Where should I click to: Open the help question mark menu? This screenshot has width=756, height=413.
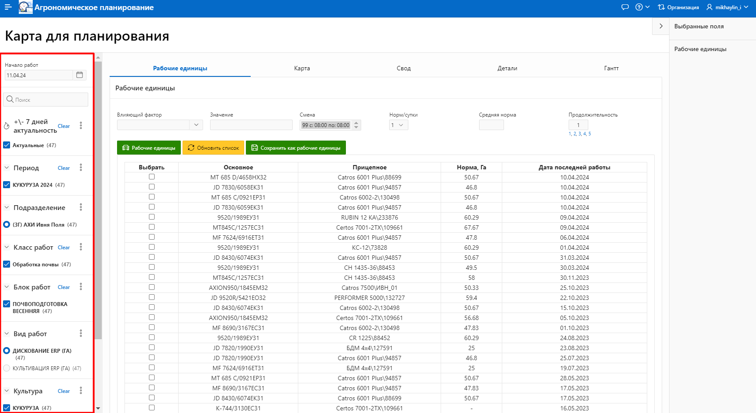click(642, 7)
